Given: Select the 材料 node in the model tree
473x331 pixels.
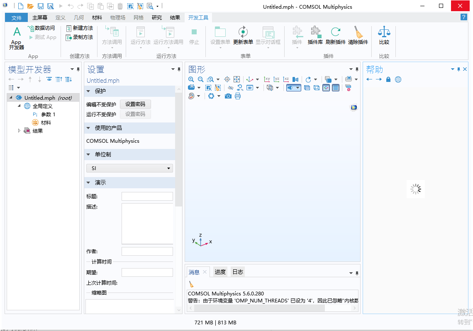Looking at the screenshot, I should (x=41, y=122).
